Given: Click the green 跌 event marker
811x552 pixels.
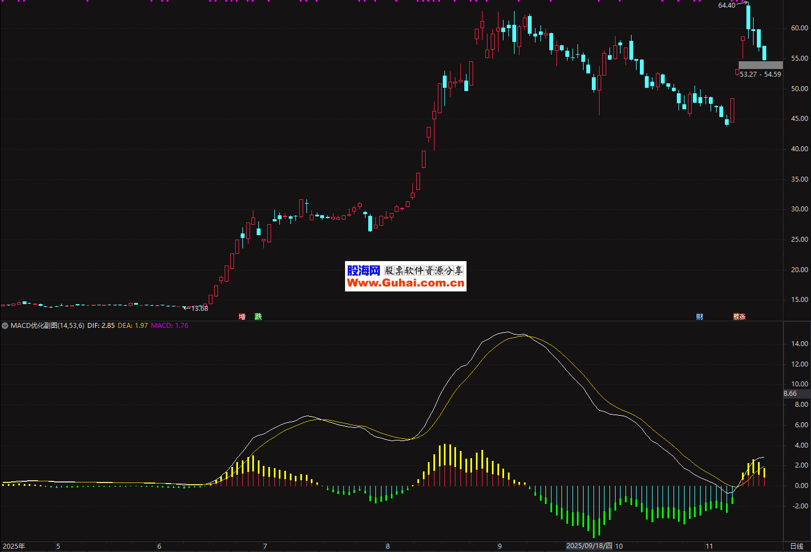Looking at the screenshot, I should pos(258,316).
